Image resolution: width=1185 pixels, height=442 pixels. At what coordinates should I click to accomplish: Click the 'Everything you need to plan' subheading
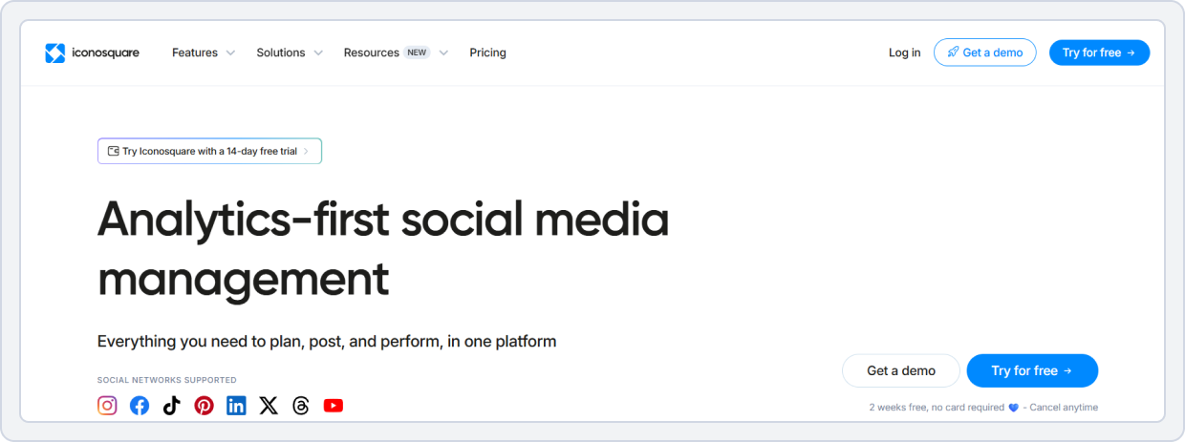click(327, 341)
